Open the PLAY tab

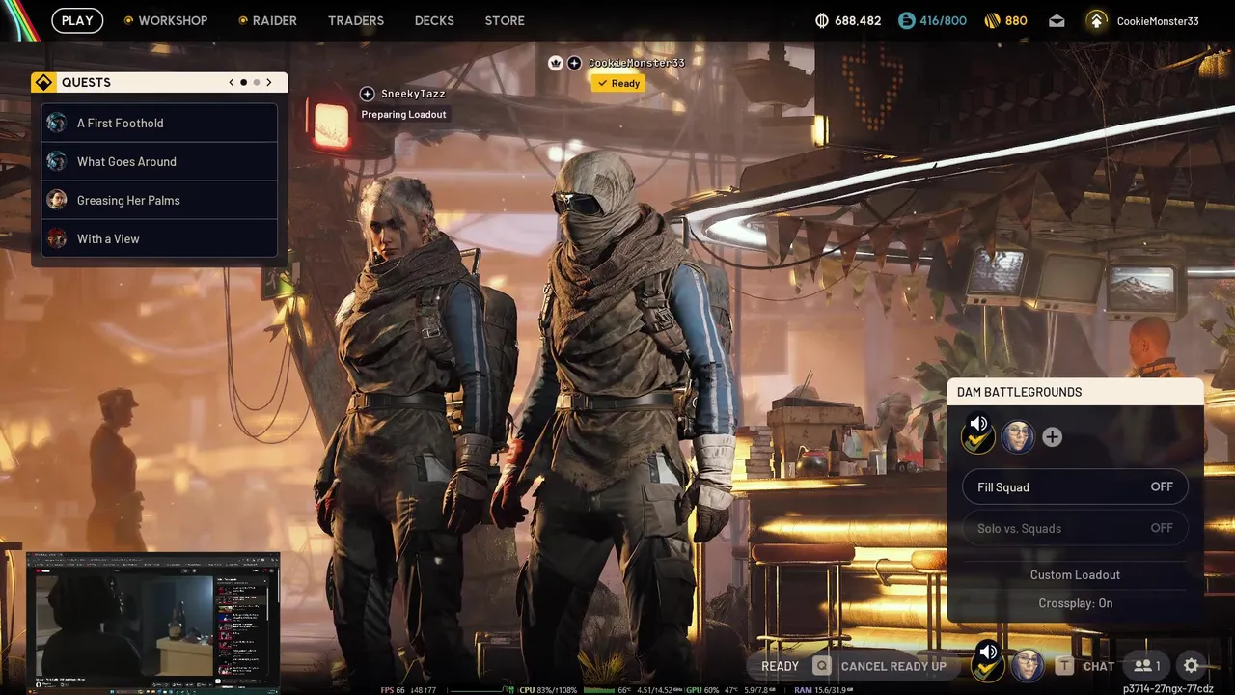click(x=77, y=20)
